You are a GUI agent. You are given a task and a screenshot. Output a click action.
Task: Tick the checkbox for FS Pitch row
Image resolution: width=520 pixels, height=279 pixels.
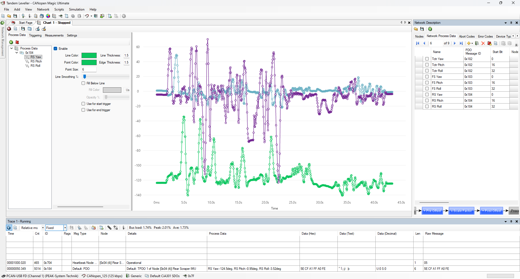[x=427, y=83]
